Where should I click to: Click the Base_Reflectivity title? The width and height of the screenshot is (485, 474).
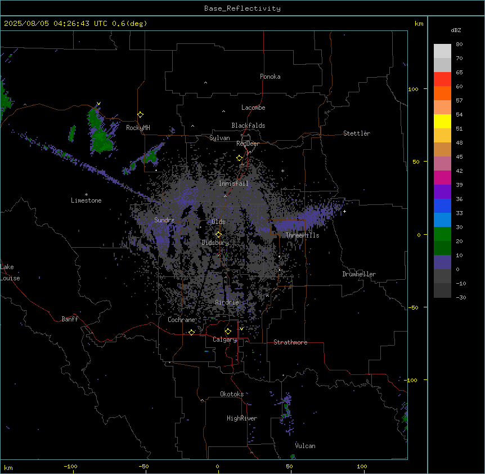242,8
